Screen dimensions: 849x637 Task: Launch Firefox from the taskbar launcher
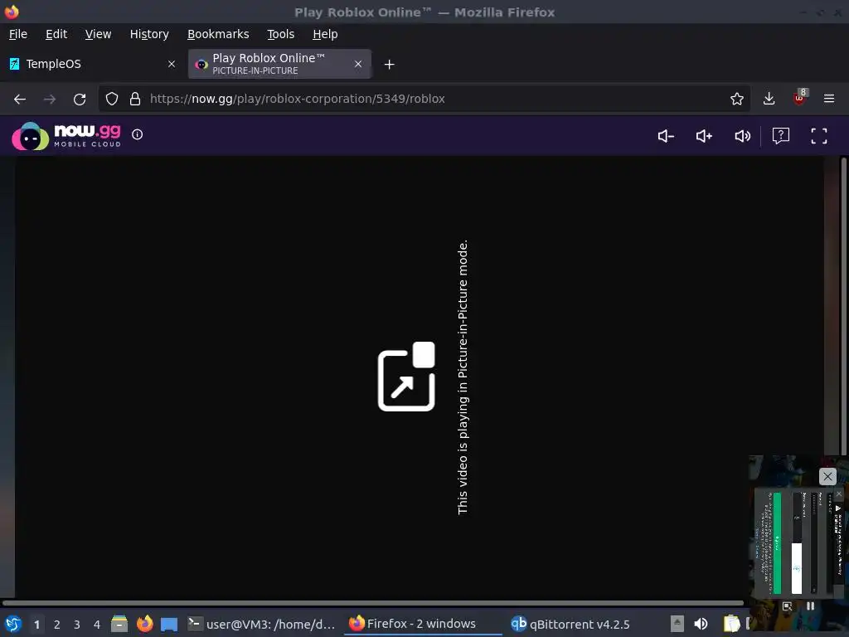pos(144,624)
